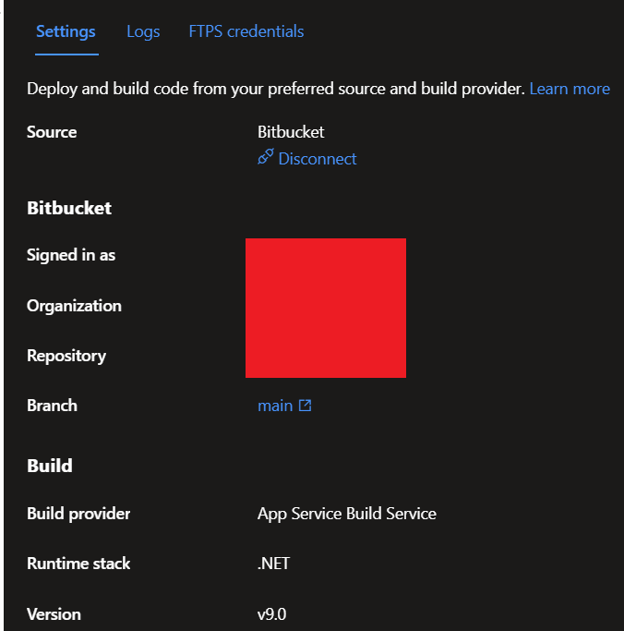Open the Learn more link

pyautogui.click(x=570, y=89)
